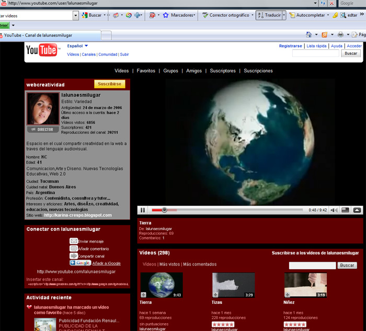Viewport: 366px width, 331px height.
Task: Click the channel videos search field
Action: click(x=312, y=266)
